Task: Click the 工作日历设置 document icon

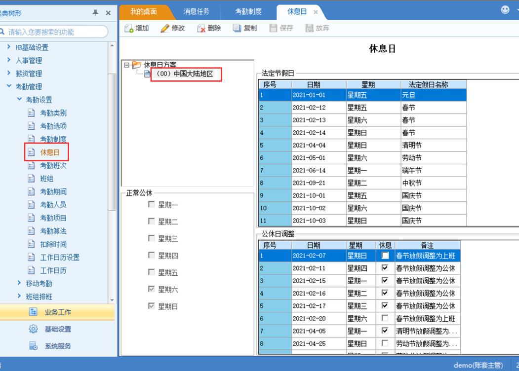Action: [31, 257]
